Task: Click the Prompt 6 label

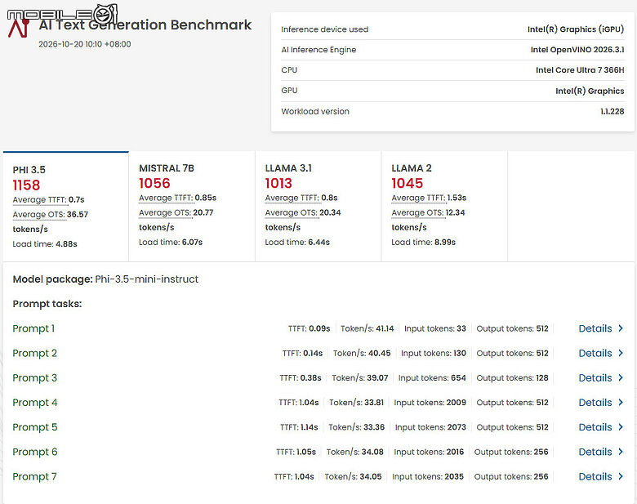Action: pos(35,452)
